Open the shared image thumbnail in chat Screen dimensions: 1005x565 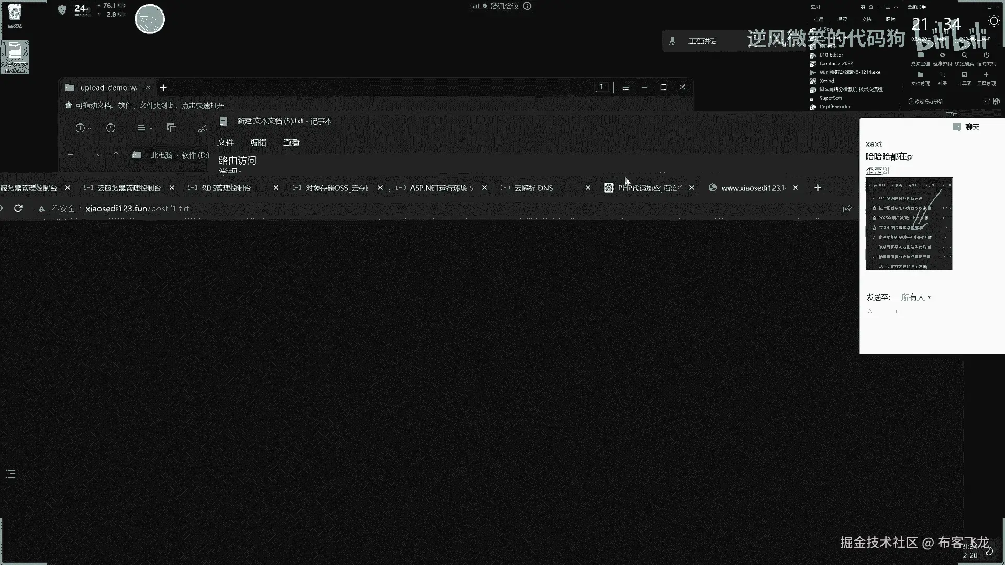coord(909,224)
